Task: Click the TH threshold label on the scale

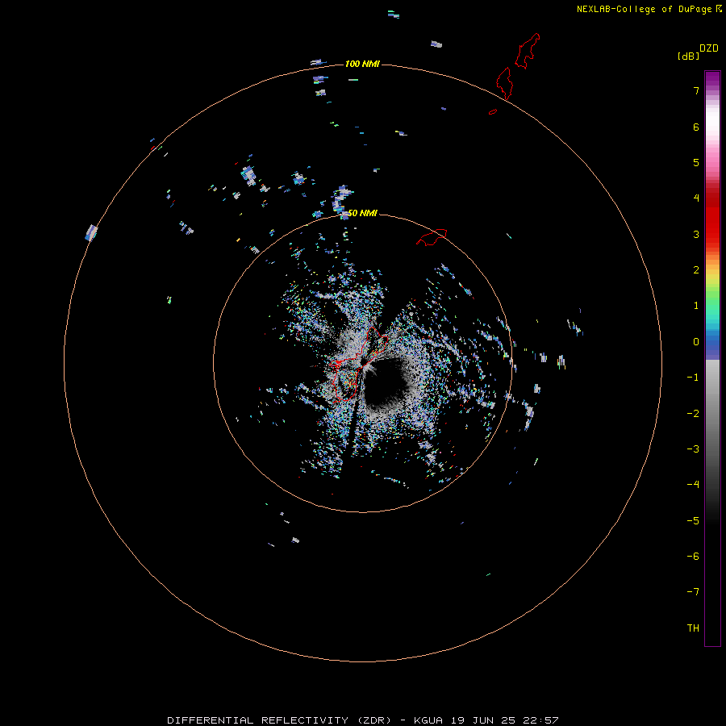Action: (693, 628)
